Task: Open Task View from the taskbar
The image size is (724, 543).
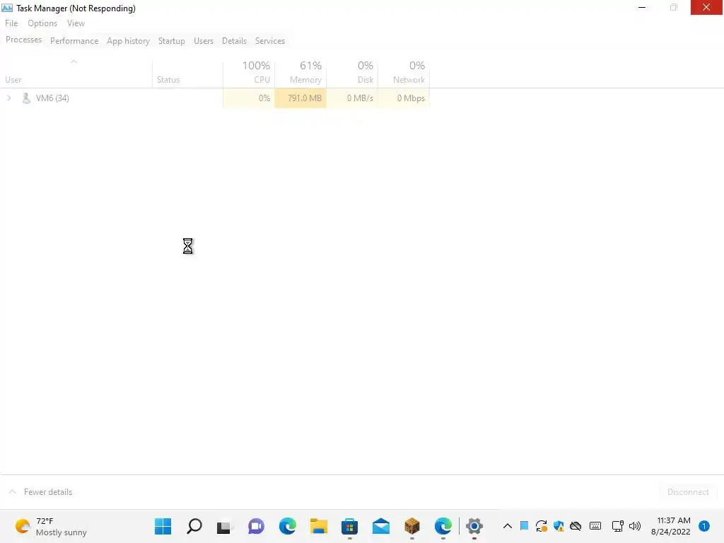Action: coord(225,526)
